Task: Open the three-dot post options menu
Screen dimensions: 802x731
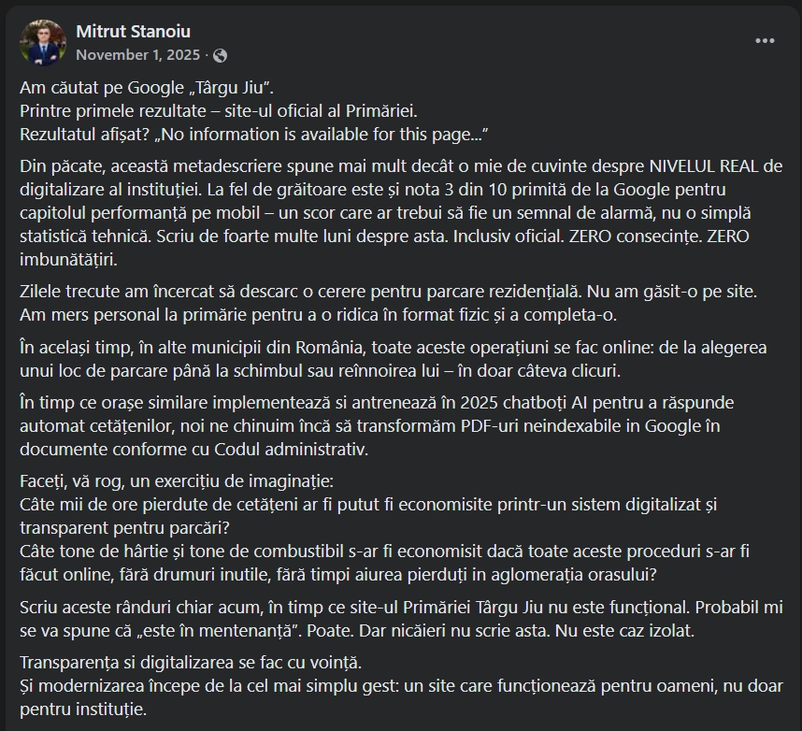Action: click(x=765, y=41)
